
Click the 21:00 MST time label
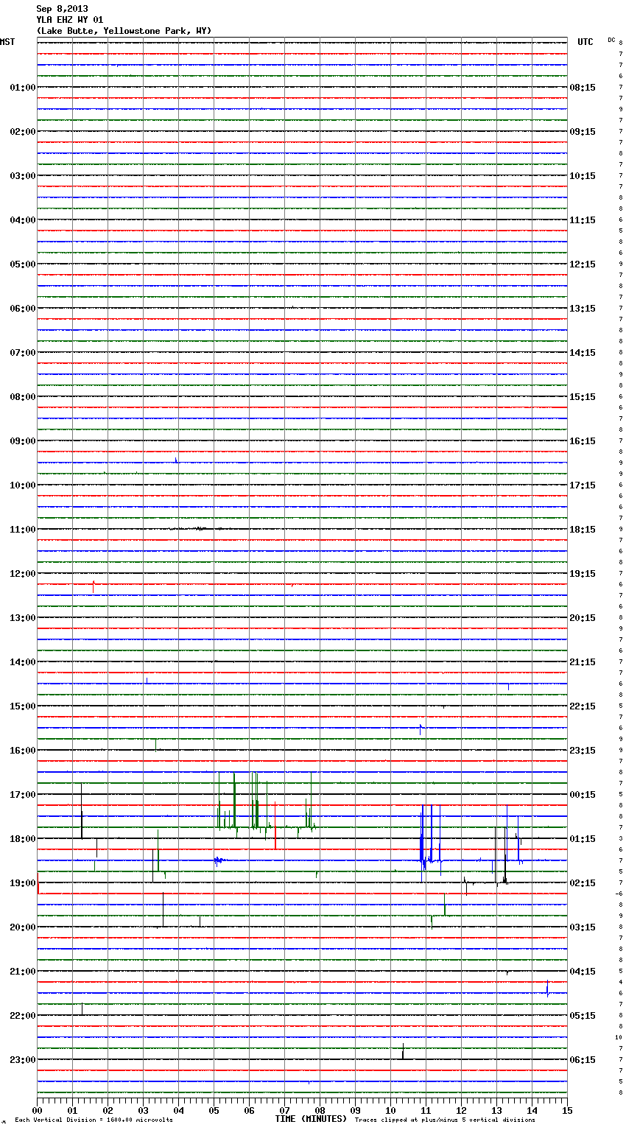pos(23,972)
